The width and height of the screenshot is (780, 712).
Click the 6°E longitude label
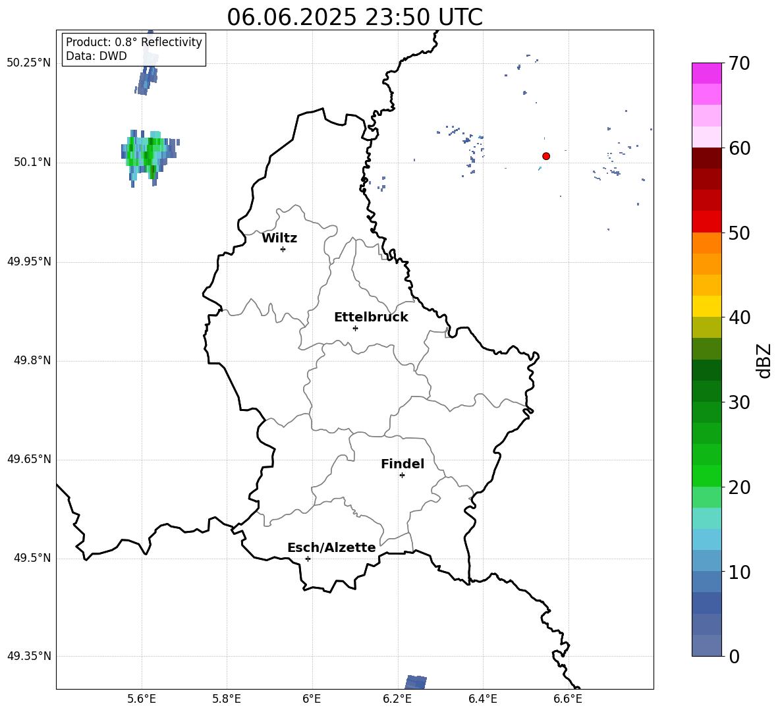(x=312, y=699)
